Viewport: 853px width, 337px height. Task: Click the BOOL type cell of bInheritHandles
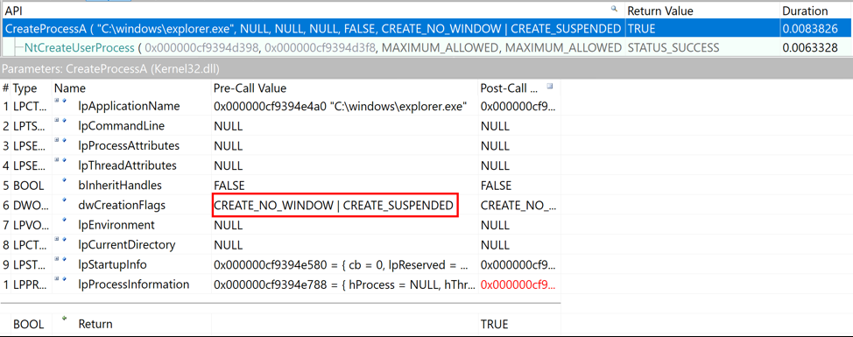click(x=28, y=186)
